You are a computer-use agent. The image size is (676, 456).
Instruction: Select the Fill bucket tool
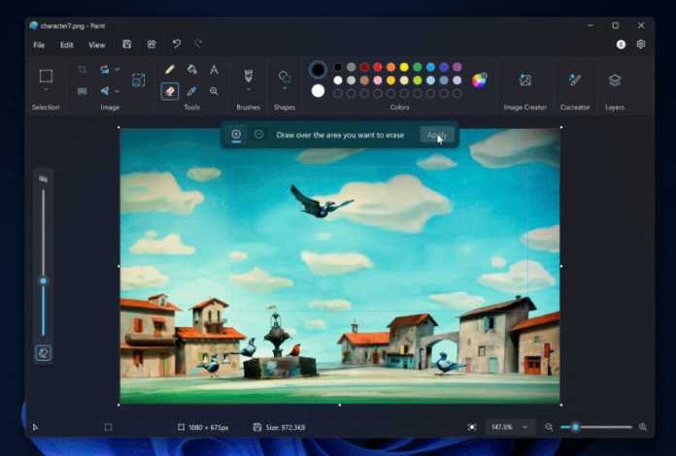(x=192, y=70)
